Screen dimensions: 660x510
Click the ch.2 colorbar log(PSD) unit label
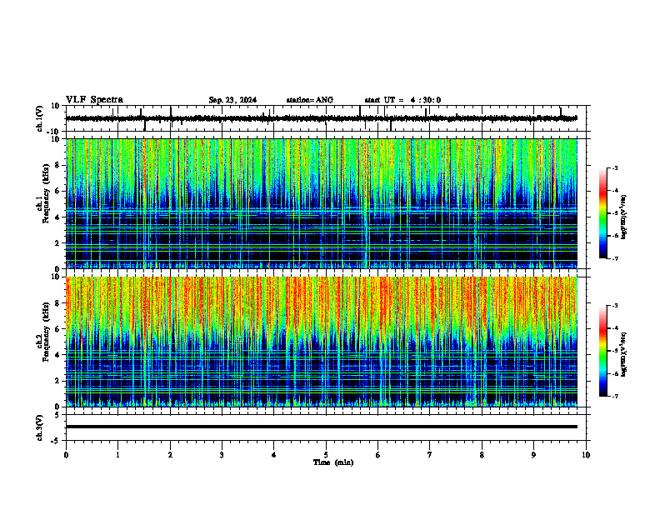624,354
